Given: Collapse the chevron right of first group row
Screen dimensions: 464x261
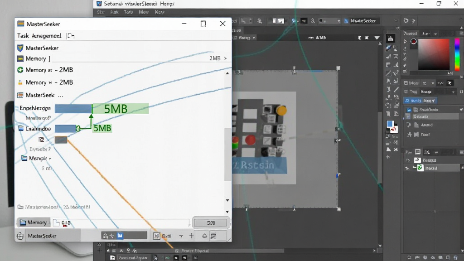Looking at the screenshot, I should click(x=461, y=110).
